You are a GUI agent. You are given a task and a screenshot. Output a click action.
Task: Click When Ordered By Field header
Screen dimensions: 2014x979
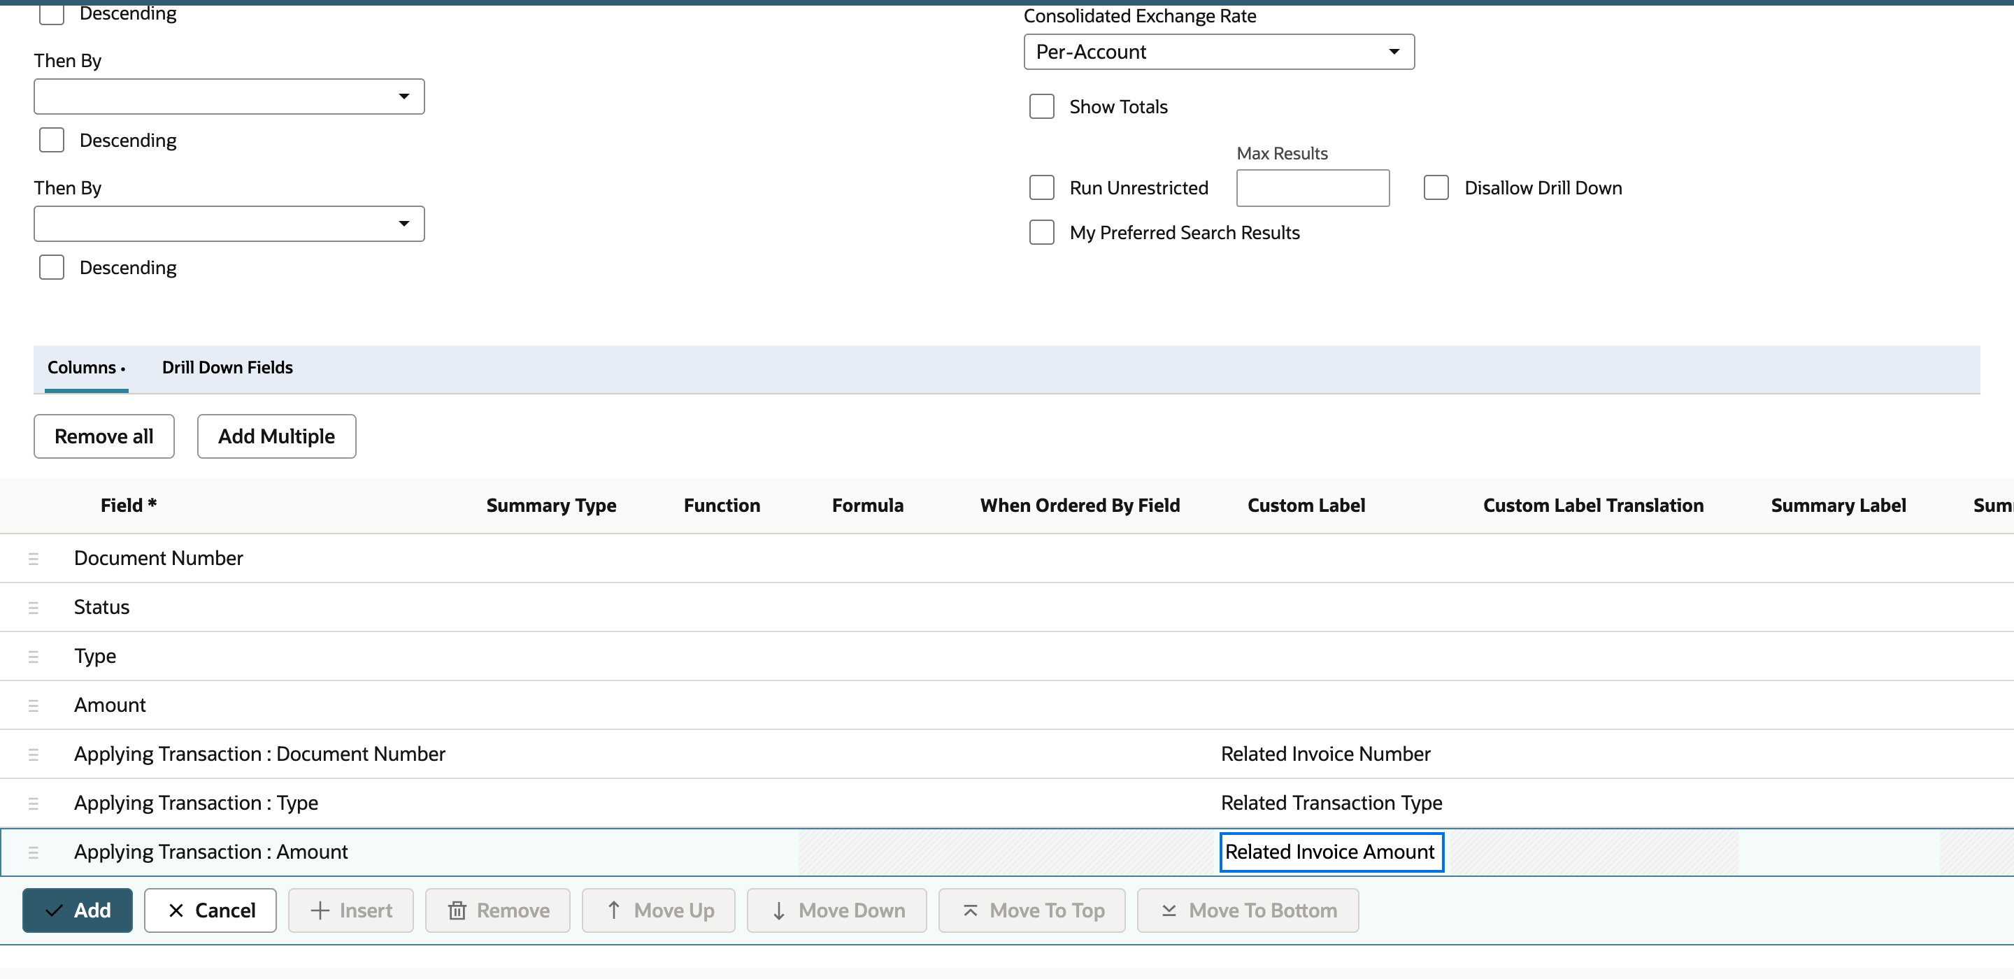pos(1080,506)
